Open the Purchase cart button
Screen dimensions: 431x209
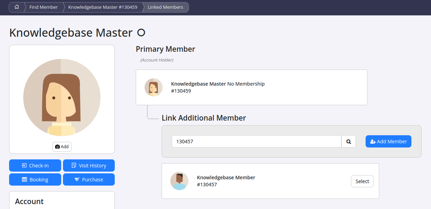pyautogui.click(x=89, y=180)
